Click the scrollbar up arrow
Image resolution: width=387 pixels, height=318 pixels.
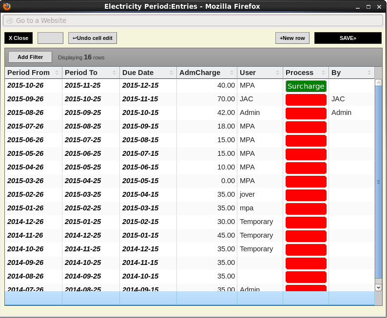378,83
